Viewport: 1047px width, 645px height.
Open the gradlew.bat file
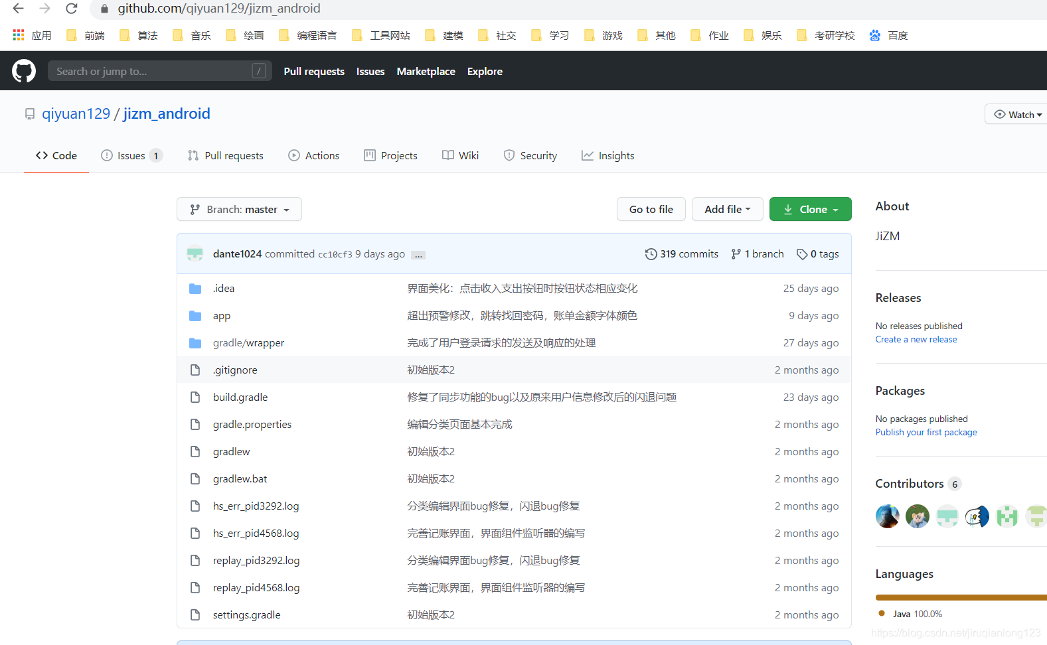(x=240, y=479)
